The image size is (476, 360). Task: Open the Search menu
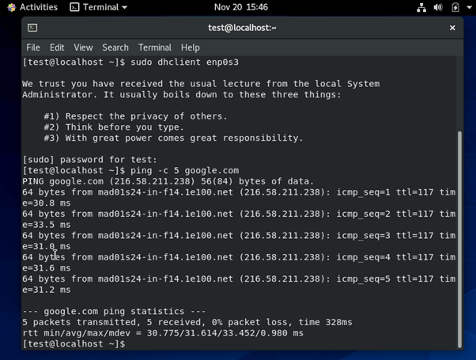click(115, 47)
